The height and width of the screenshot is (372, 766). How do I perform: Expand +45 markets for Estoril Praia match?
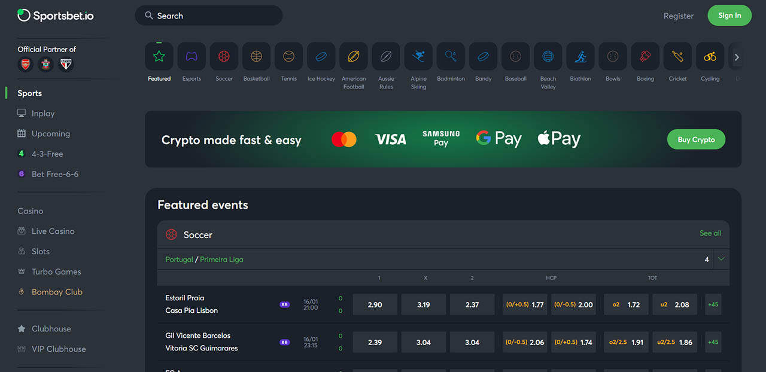tap(713, 304)
